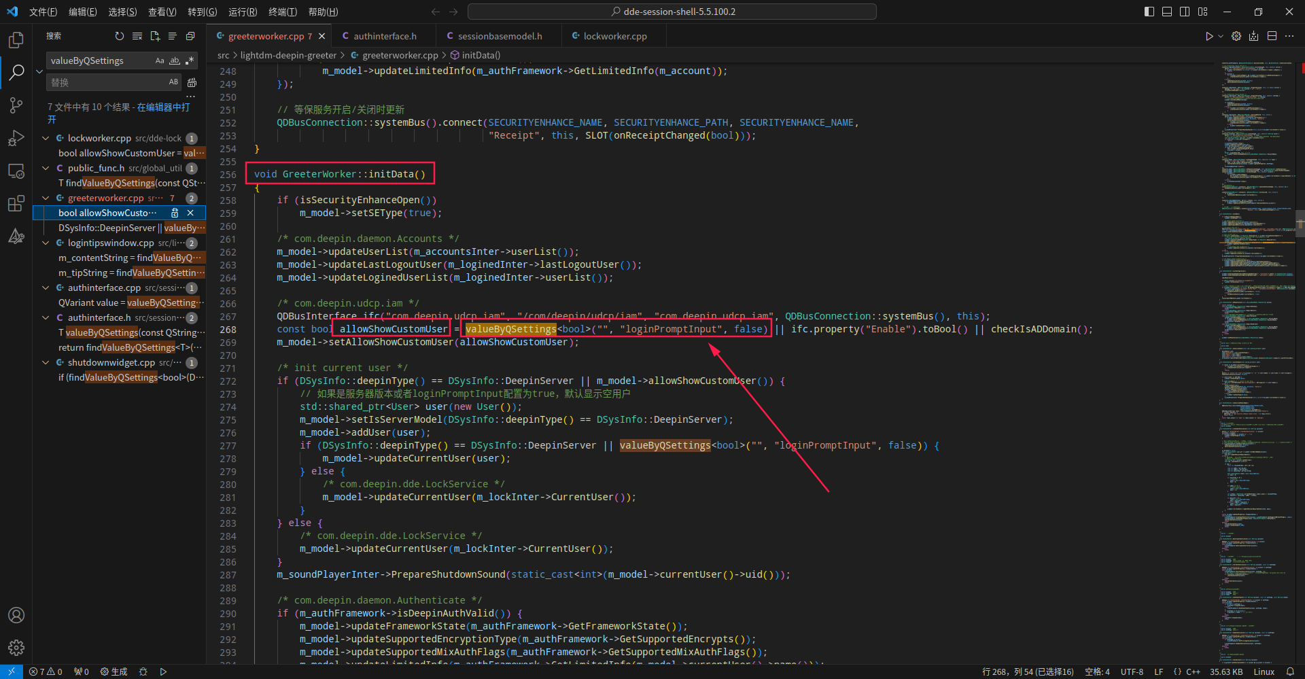1305x679 pixels.
Task: Toggle Match Whole Word in the search box
Action: pos(175,60)
